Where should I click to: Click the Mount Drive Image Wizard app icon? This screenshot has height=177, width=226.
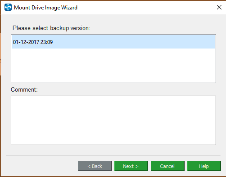point(8,7)
